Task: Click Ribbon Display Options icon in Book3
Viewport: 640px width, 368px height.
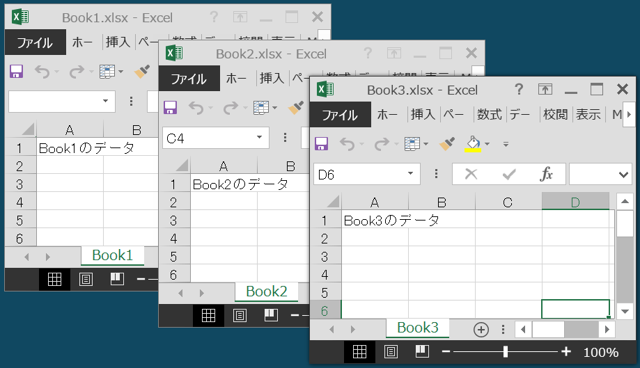Action: pos(545,89)
